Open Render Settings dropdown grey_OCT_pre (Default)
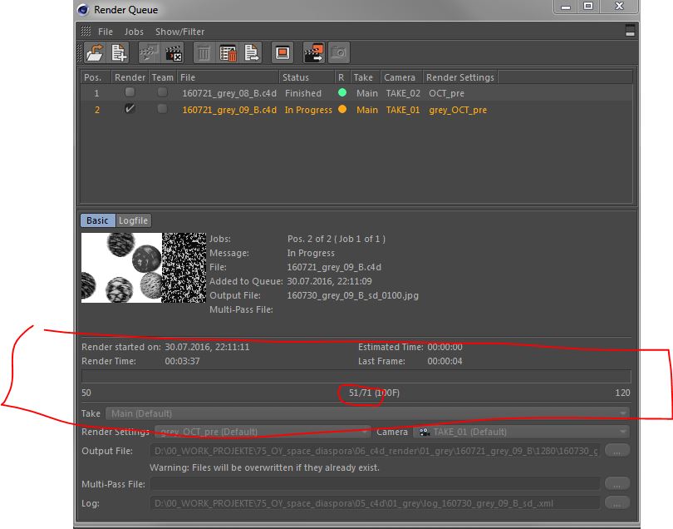Viewport: 673px width, 529px height. pos(263,432)
